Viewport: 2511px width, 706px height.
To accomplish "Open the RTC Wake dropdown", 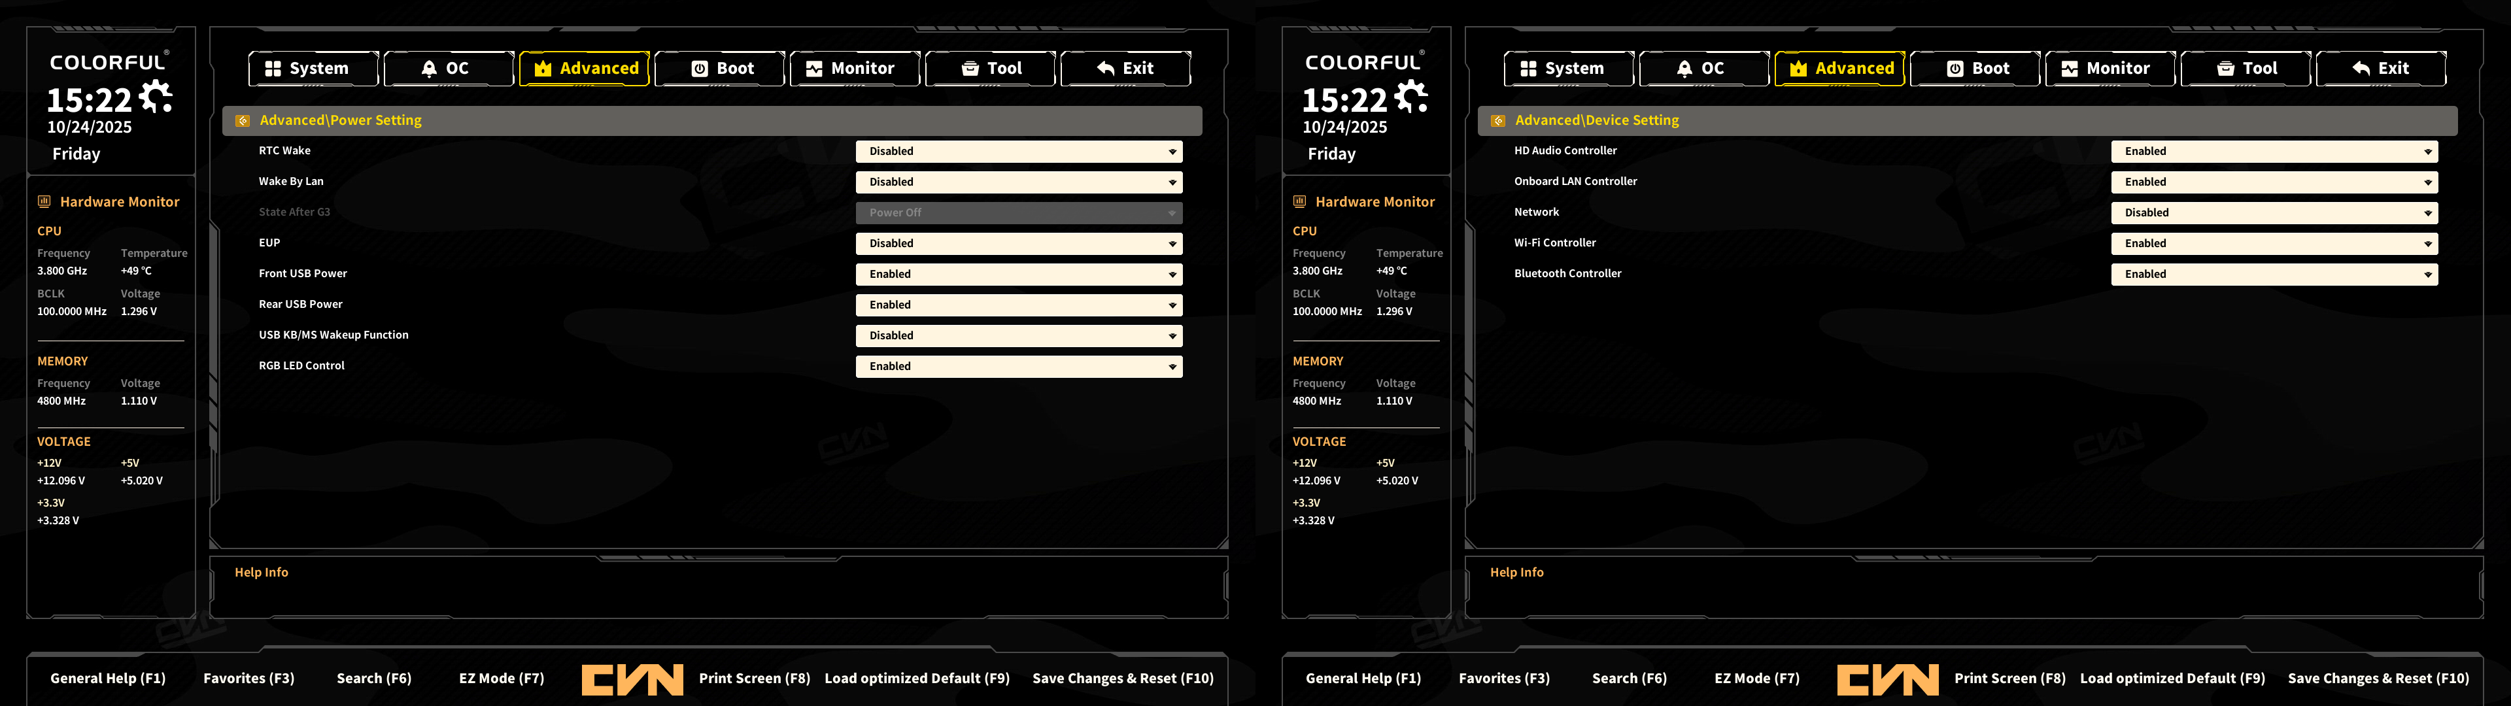I will point(1019,151).
